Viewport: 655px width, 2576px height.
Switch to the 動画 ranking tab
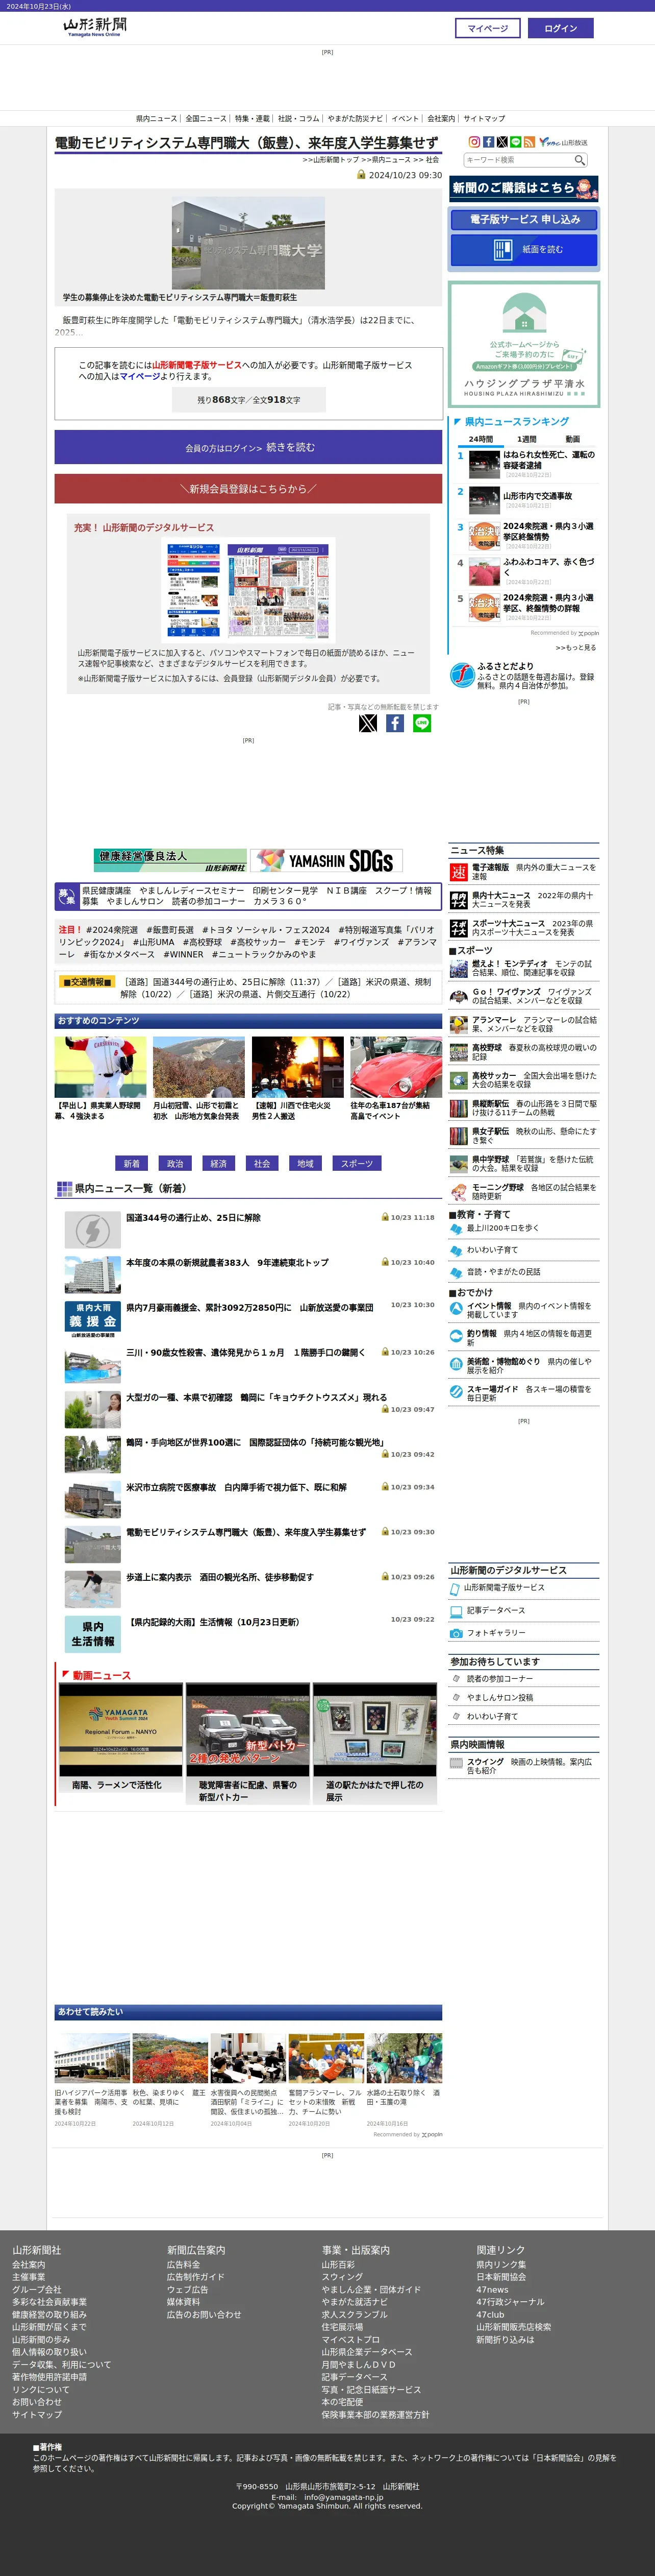[573, 439]
